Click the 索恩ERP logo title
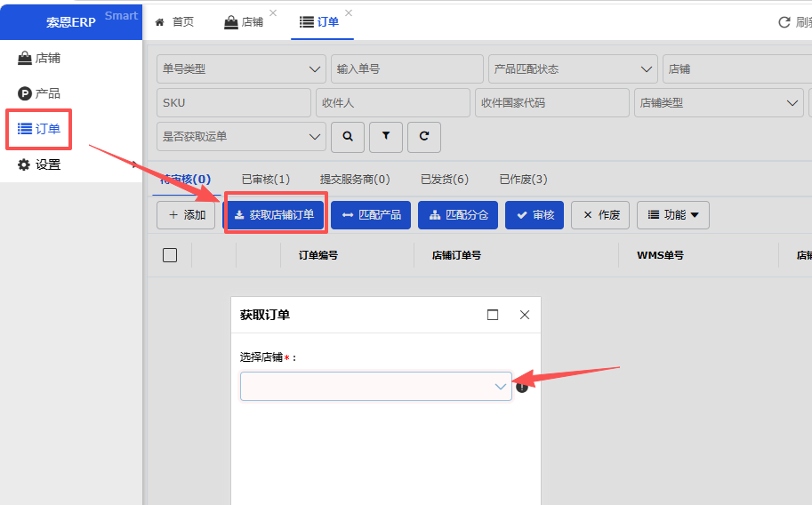 coord(71,22)
